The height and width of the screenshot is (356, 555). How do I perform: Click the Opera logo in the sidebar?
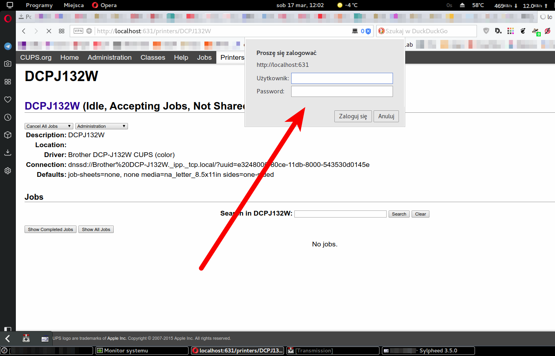coord(8,19)
